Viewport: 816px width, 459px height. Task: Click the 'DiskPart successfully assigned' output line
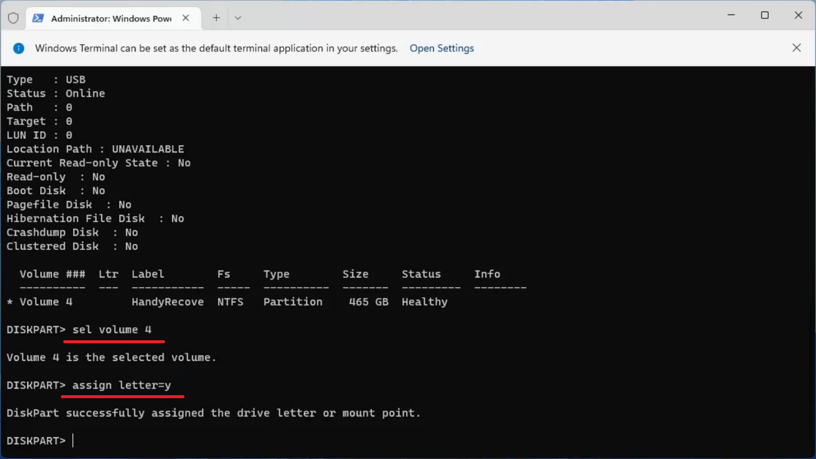[213, 413]
